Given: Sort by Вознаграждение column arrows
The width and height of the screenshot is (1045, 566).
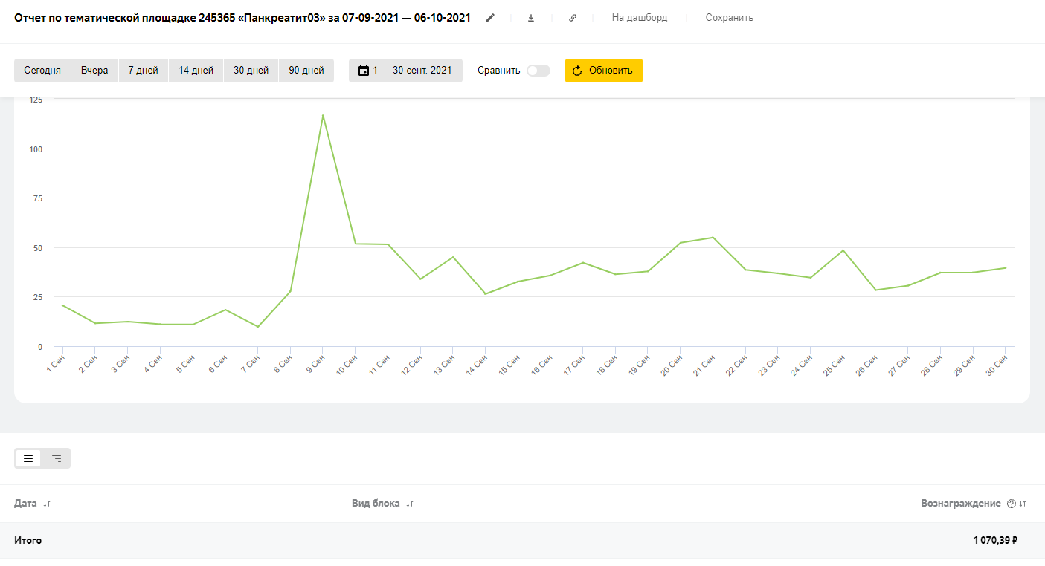Looking at the screenshot, I should point(1023,504).
